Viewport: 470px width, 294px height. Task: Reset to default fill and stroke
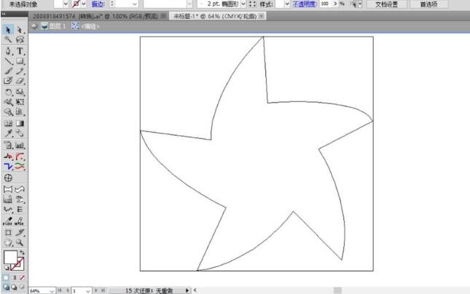tap(7, 269)
